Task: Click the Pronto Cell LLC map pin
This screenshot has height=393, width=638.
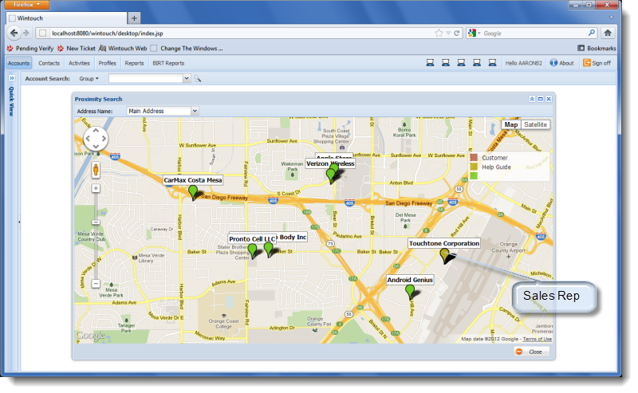Action: point(252,251)
